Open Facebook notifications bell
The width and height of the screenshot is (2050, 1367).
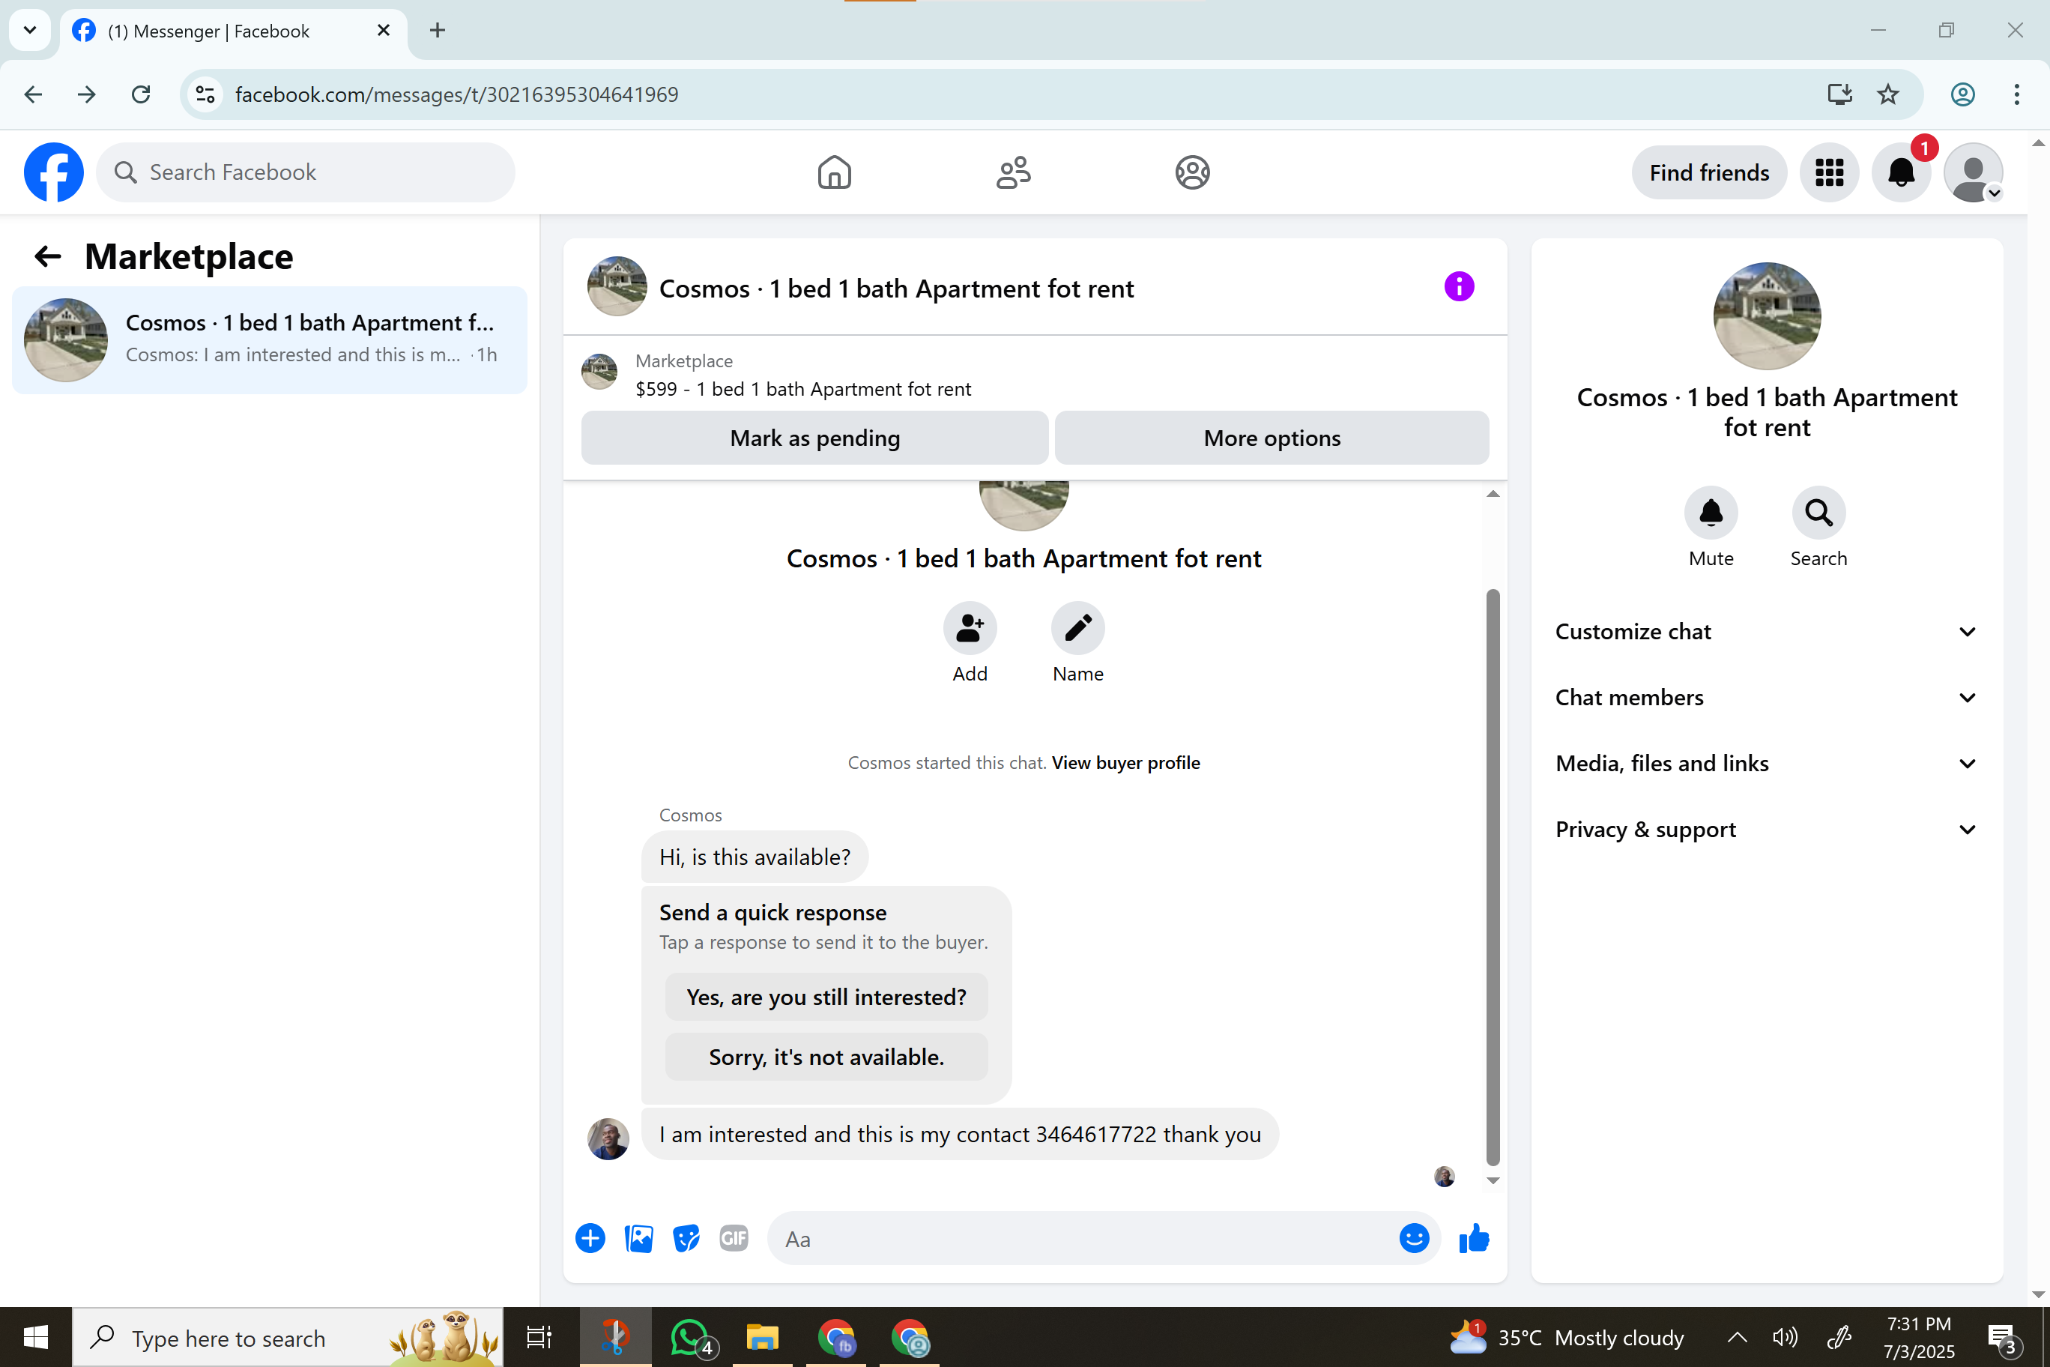click(1901, 172)
